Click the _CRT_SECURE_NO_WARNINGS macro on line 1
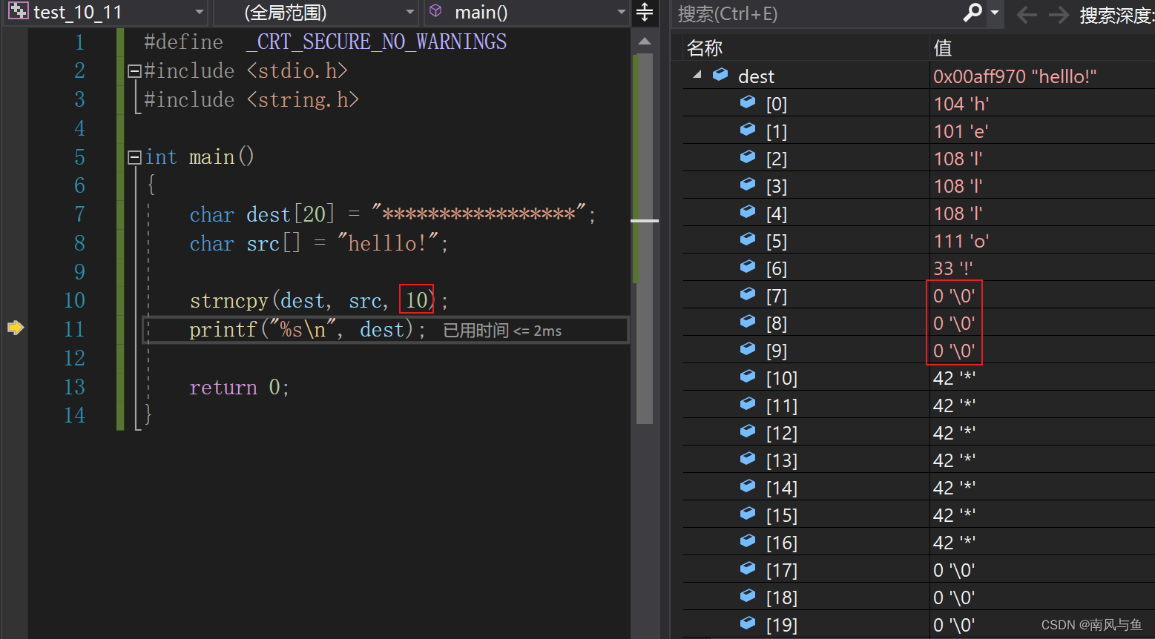1155x639 pixels. point(377,42)
